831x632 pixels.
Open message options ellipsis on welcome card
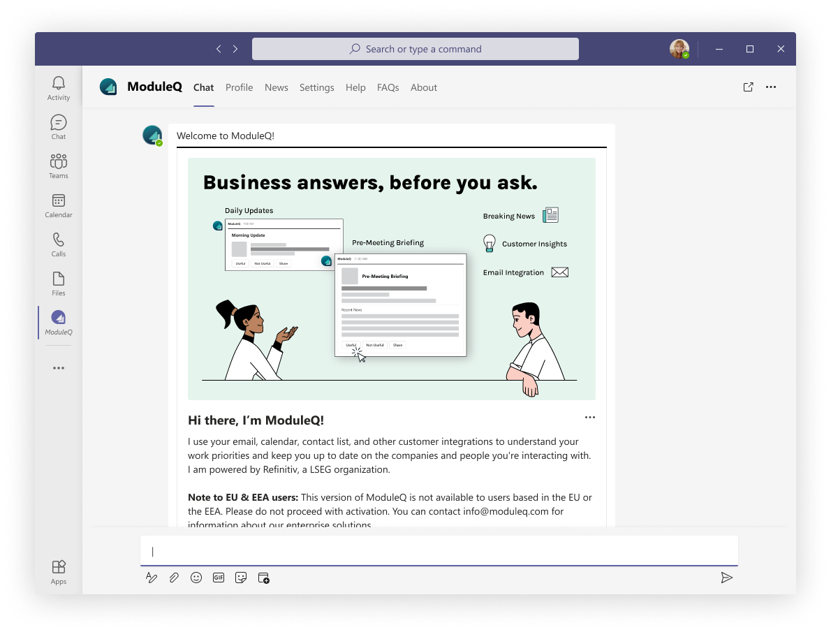(x=590, y=418)
